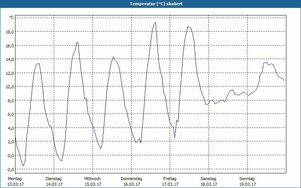The image size is (301, 188).
Task: Select the 2,0 y-axis label
Action: (11, 142)
